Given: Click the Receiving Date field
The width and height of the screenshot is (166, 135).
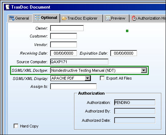Looking at the screenshot, I should point(64,53).
